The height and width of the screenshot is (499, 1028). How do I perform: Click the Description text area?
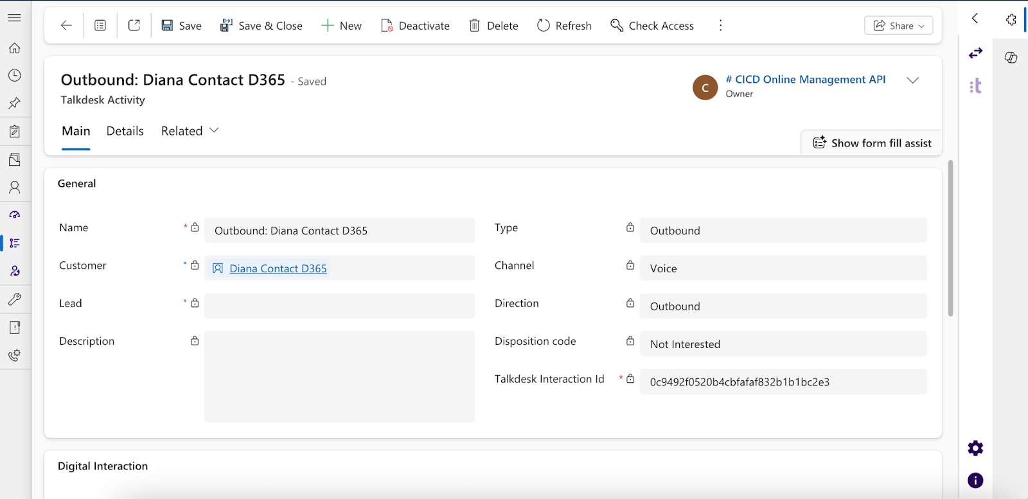coord(339,376)
